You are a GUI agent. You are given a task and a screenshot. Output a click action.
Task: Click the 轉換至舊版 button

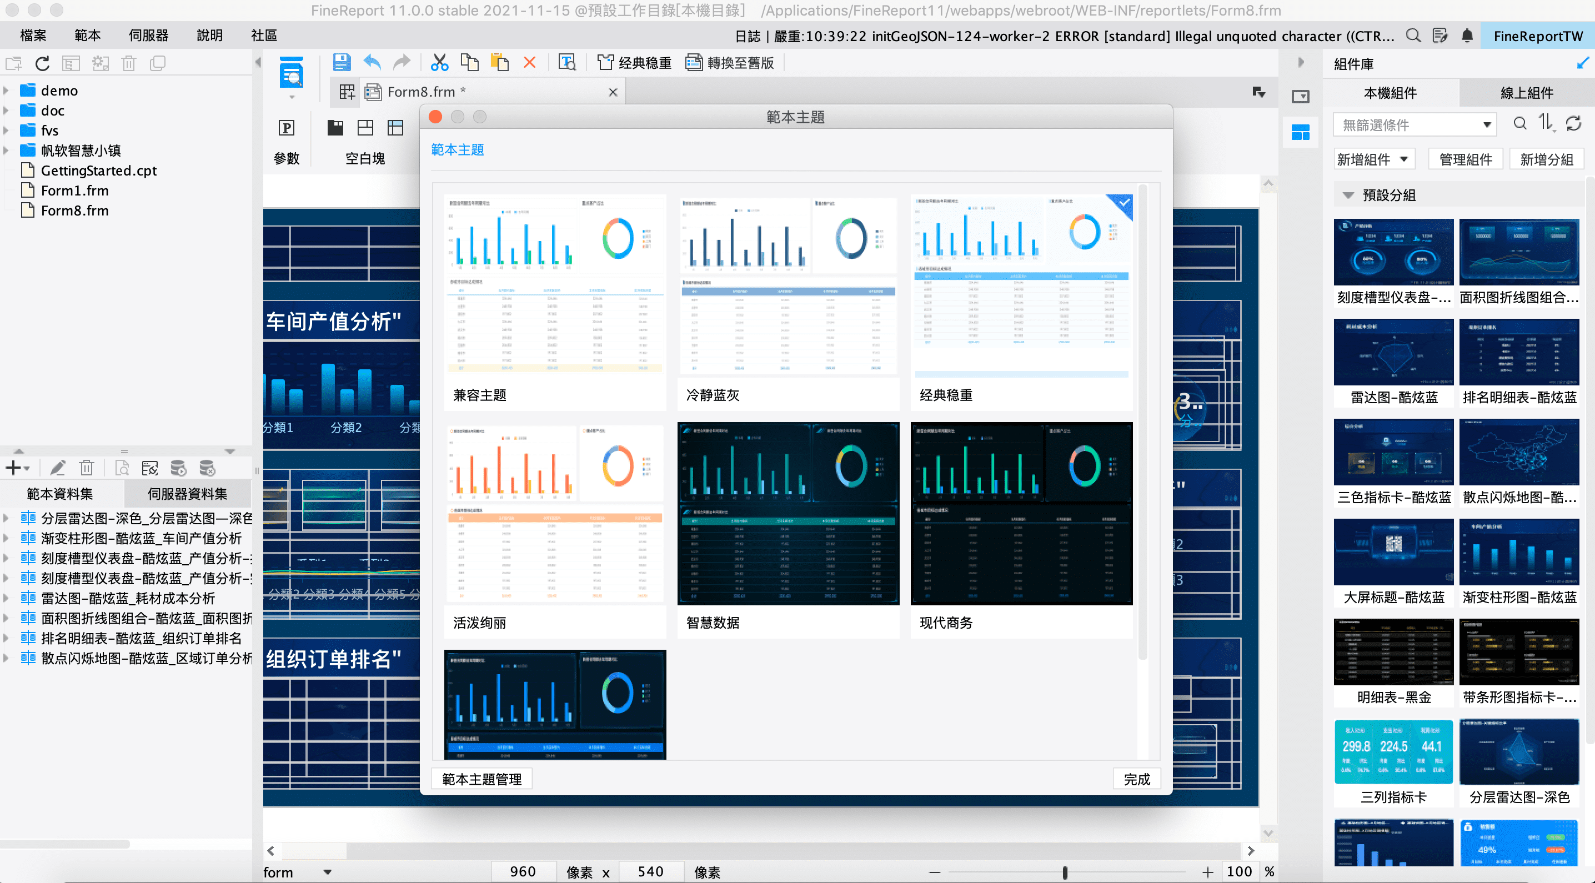point(730,63)
